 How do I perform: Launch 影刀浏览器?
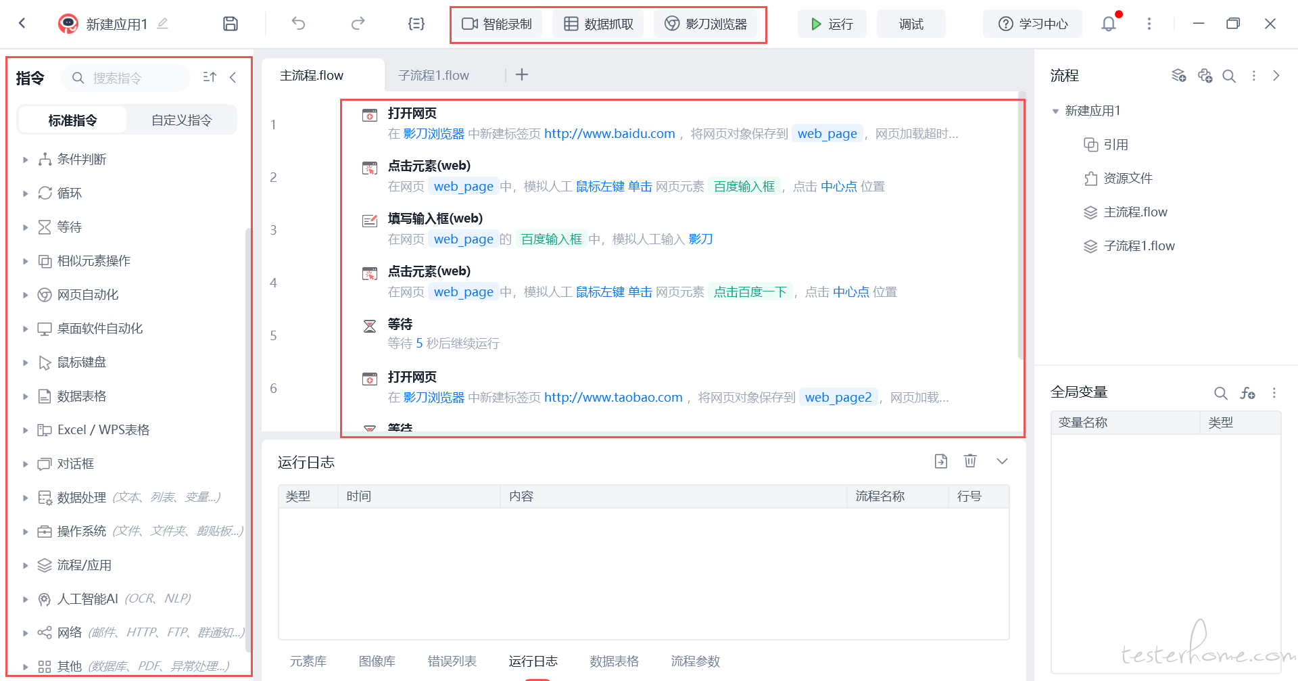pyautogui.click(x=706, y=24)
